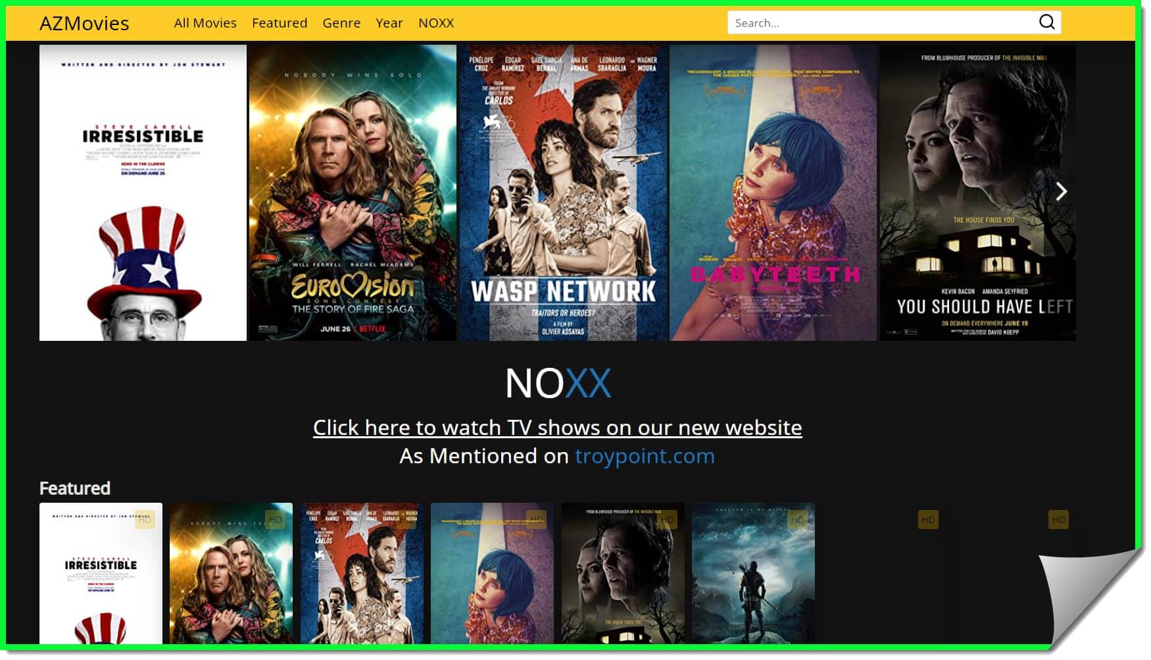Open the All Movies menu item

[205, 23]
